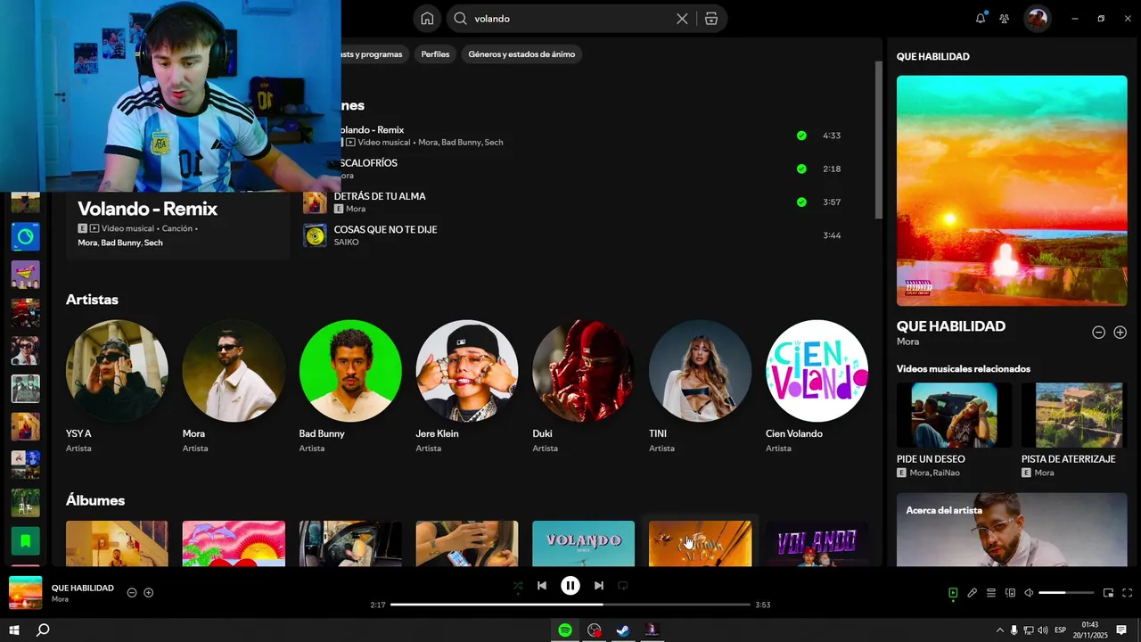Open the user profile avatar menu
Viewport: 1141px width, 642px height.
coord(1037,19)
